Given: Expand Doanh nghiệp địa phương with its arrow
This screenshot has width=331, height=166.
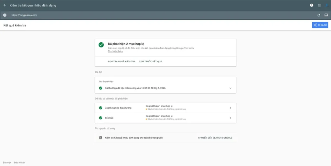Looking at the screenshot, I should point(230,108).
